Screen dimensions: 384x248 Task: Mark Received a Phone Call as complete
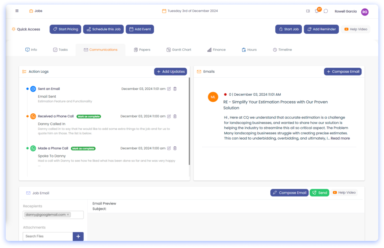coord(88,116)
